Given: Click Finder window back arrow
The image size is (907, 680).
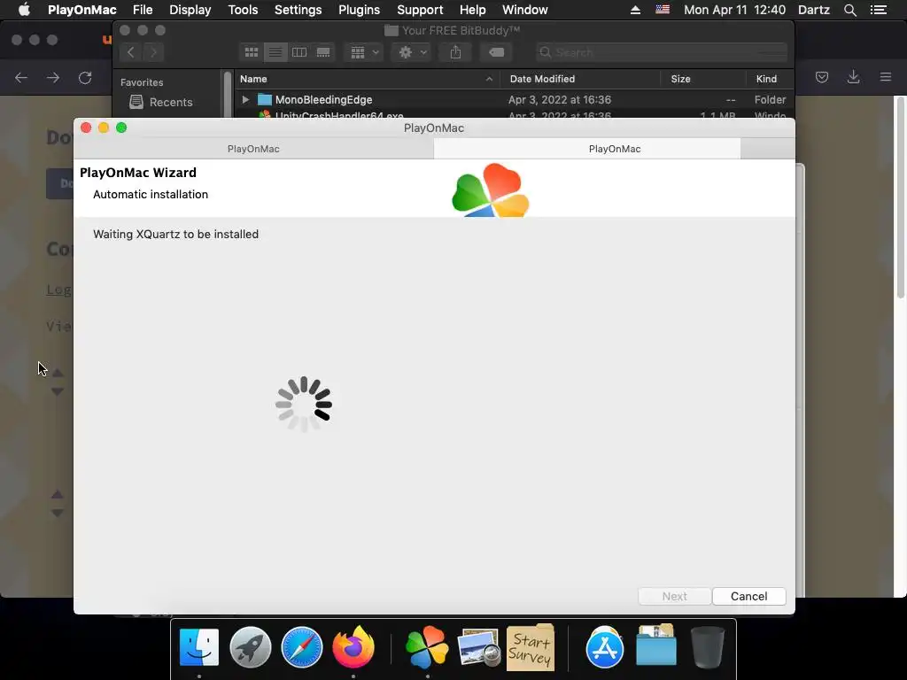Looking at the screenshot, I should coord(131,52).
